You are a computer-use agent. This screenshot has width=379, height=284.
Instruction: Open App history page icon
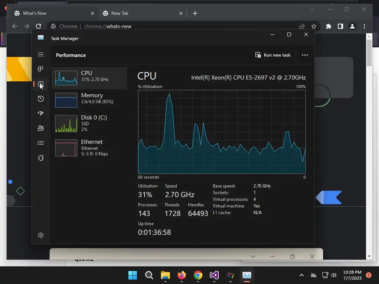tap(41, 99)
